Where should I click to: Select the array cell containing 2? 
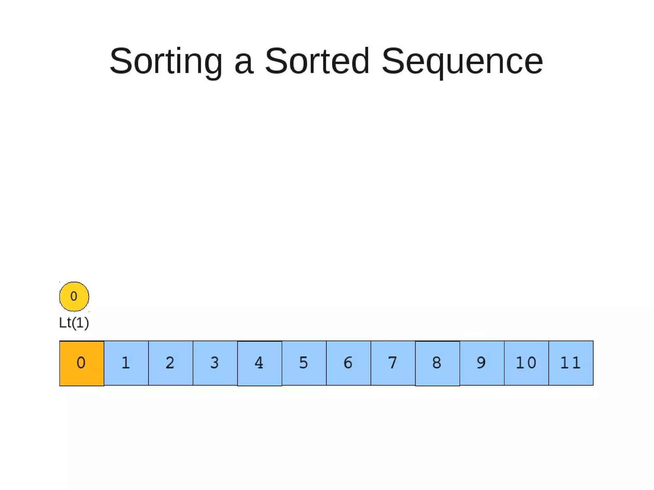[171, 363]
